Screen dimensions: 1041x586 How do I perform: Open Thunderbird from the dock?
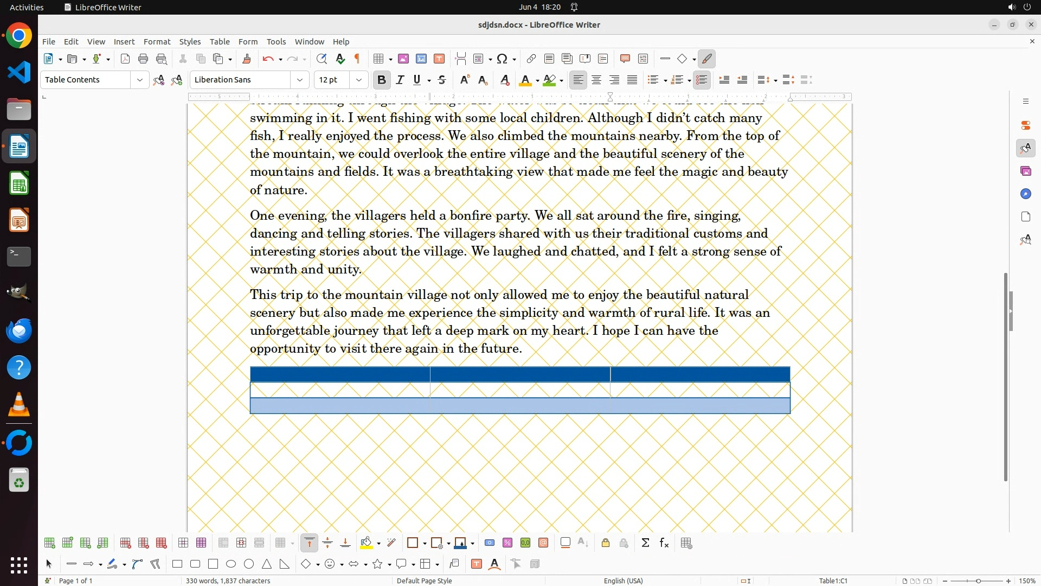[x=19, y=330]
